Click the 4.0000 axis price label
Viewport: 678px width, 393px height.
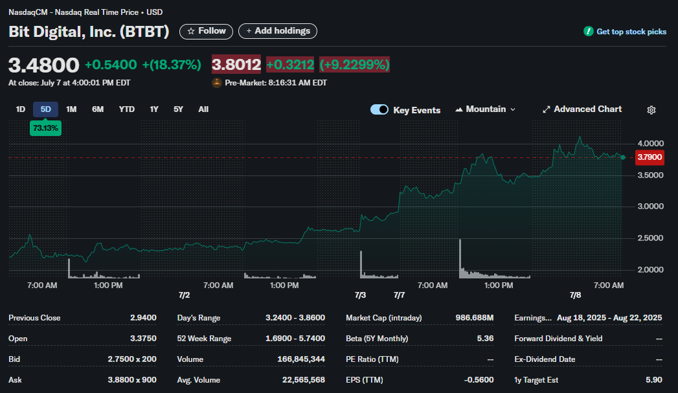[650, 144]
